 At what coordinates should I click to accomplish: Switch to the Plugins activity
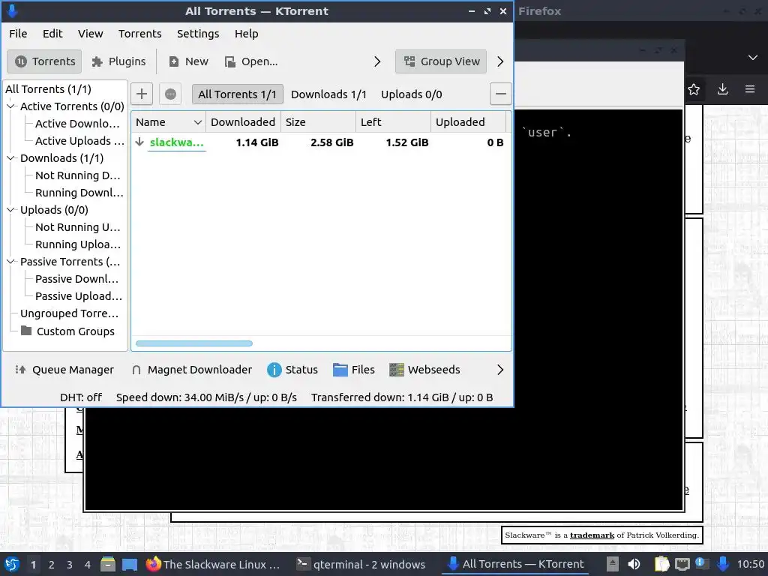tap(119, 61)
